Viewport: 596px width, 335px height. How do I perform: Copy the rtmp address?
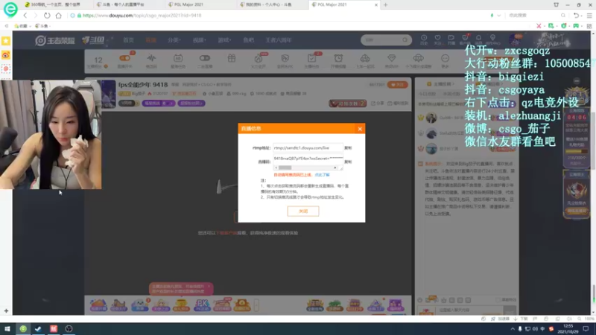[x=348, y=147]
